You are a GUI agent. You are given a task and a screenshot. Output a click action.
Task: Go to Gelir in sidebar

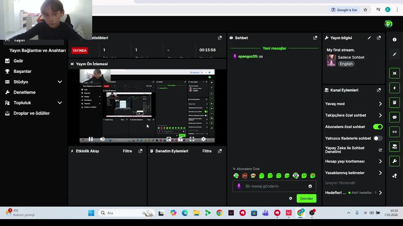tap(18, 61)
